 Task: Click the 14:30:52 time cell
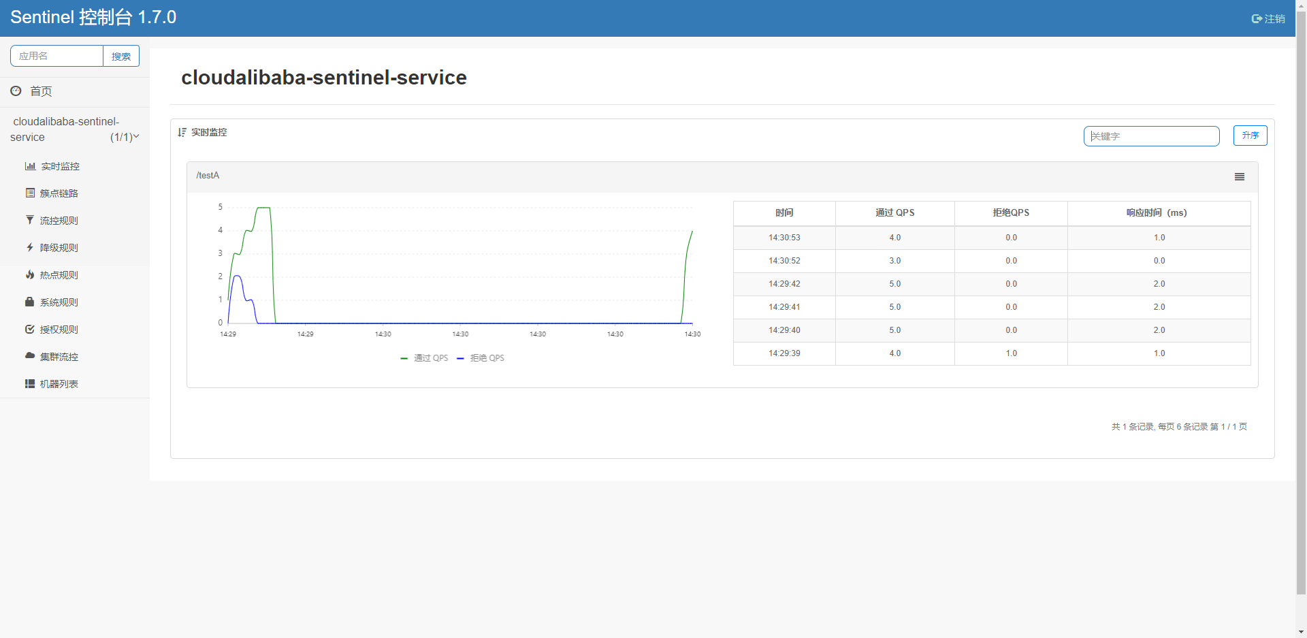point(784,261)
